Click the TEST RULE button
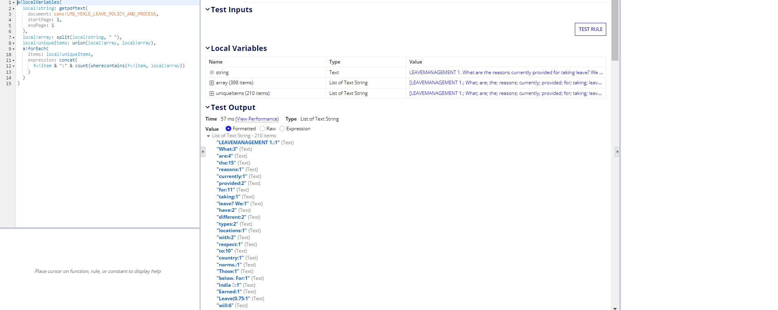The width and height of the screenshot is (778, 310). 590,29
